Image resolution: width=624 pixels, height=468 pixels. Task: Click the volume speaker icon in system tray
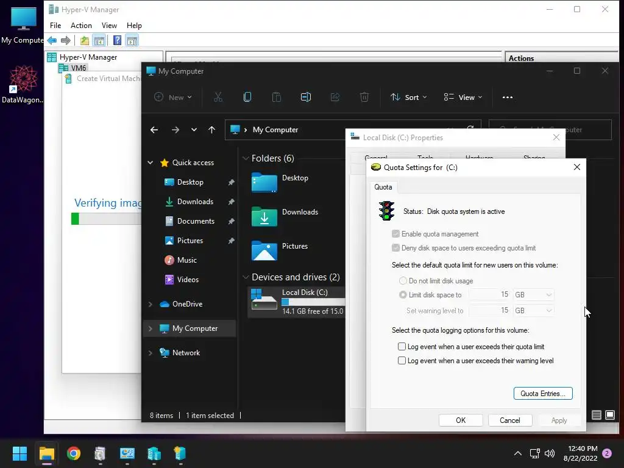(x=550, y=453)
